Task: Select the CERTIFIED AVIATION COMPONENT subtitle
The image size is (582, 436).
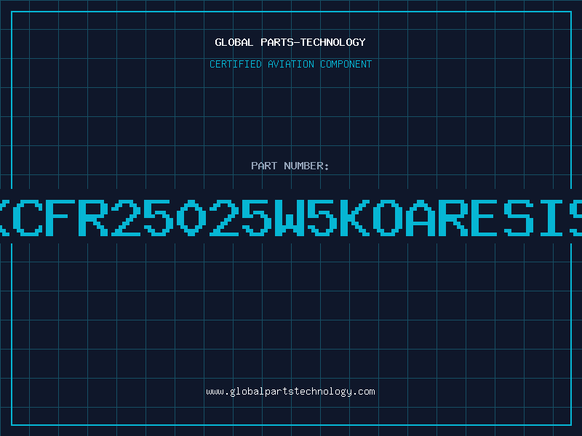Action: pos(290,64)
